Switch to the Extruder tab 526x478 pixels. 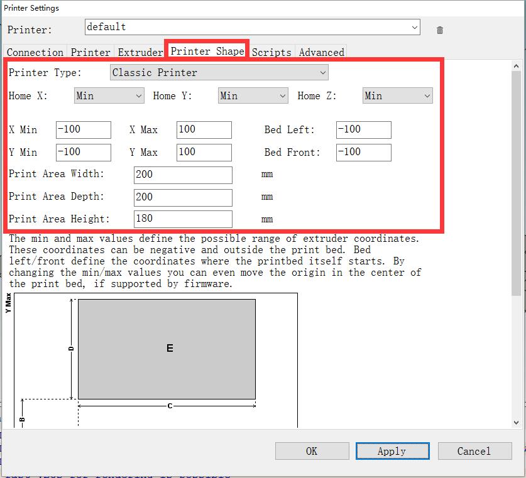pyautogui.click(x=140, y=52)
